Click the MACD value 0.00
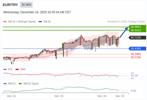Image resolution: width=147 pixels, height=100 pixels. (x=133, y=91)
